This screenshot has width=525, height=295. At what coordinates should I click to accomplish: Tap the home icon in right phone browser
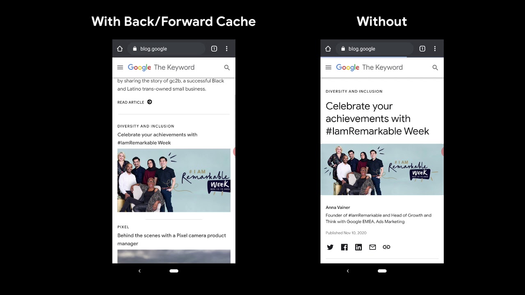[x=328, y=49]
